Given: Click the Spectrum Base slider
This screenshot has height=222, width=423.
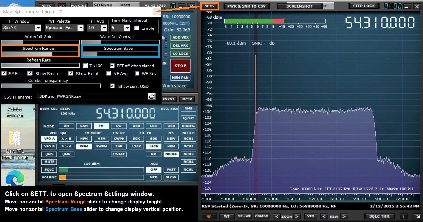Looking at the screenshot, I should (x=120, y=53).
